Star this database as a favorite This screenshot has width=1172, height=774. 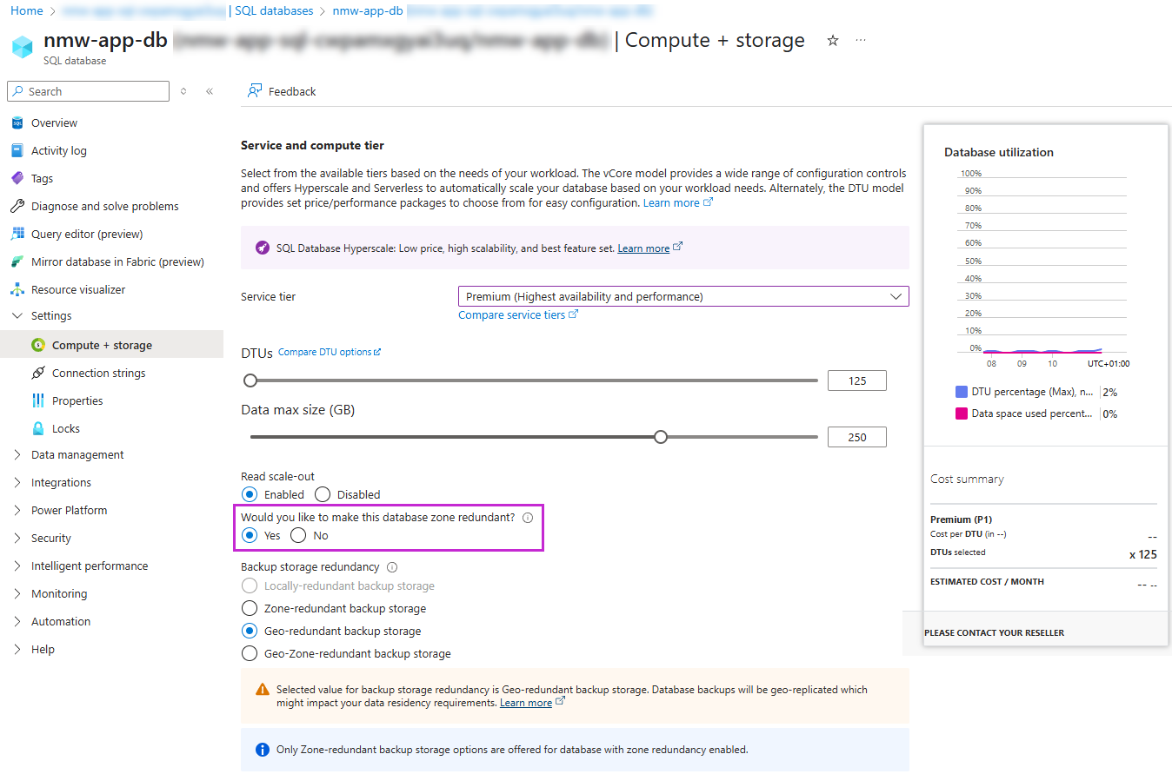pyautogui.click(x=832, y=40)
